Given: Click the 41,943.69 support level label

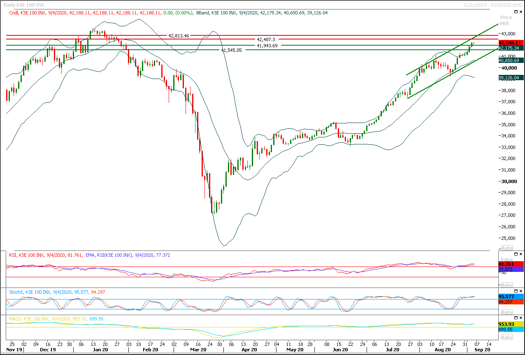Looking at the screenshot, I should point(267,46).
